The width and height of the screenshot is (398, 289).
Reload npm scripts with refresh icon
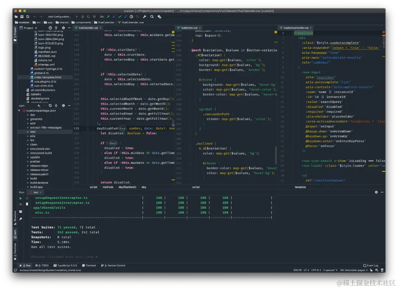tap(50, 106)
